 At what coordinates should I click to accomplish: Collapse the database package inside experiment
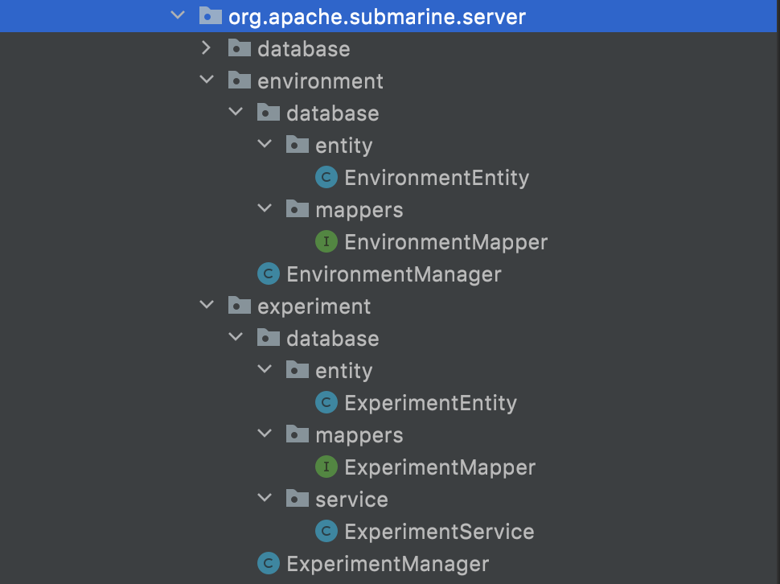(236, 337)
